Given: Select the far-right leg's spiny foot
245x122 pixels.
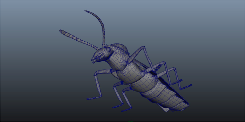Looking at the screenshot, I should pos(186,87).
